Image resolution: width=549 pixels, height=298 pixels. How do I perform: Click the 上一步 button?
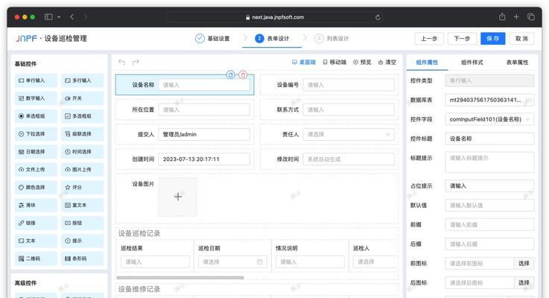(x=429, y=39)
